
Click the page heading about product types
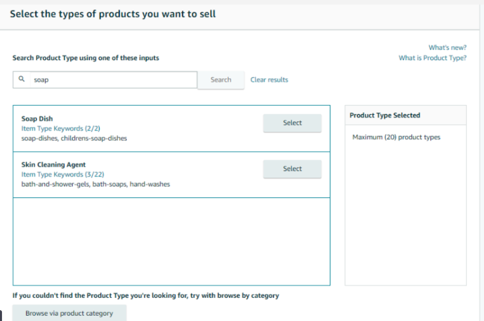[113, 14]
